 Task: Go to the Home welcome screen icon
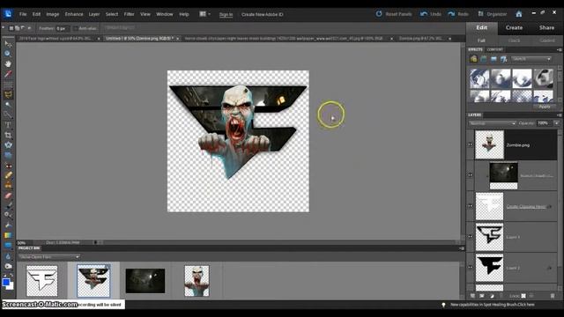pyautogui.click(x=519, y=14)
